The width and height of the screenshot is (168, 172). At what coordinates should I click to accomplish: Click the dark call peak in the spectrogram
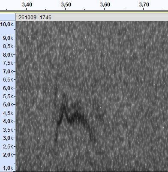(64, 106)
